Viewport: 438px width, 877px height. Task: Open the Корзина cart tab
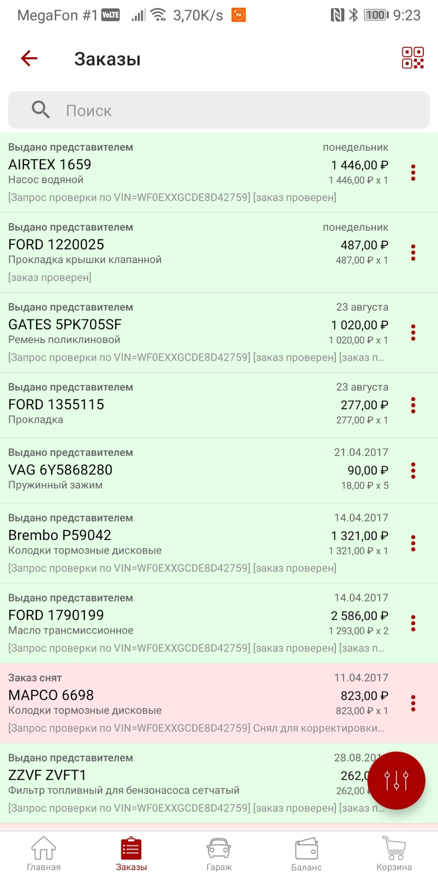click(394, 854)
